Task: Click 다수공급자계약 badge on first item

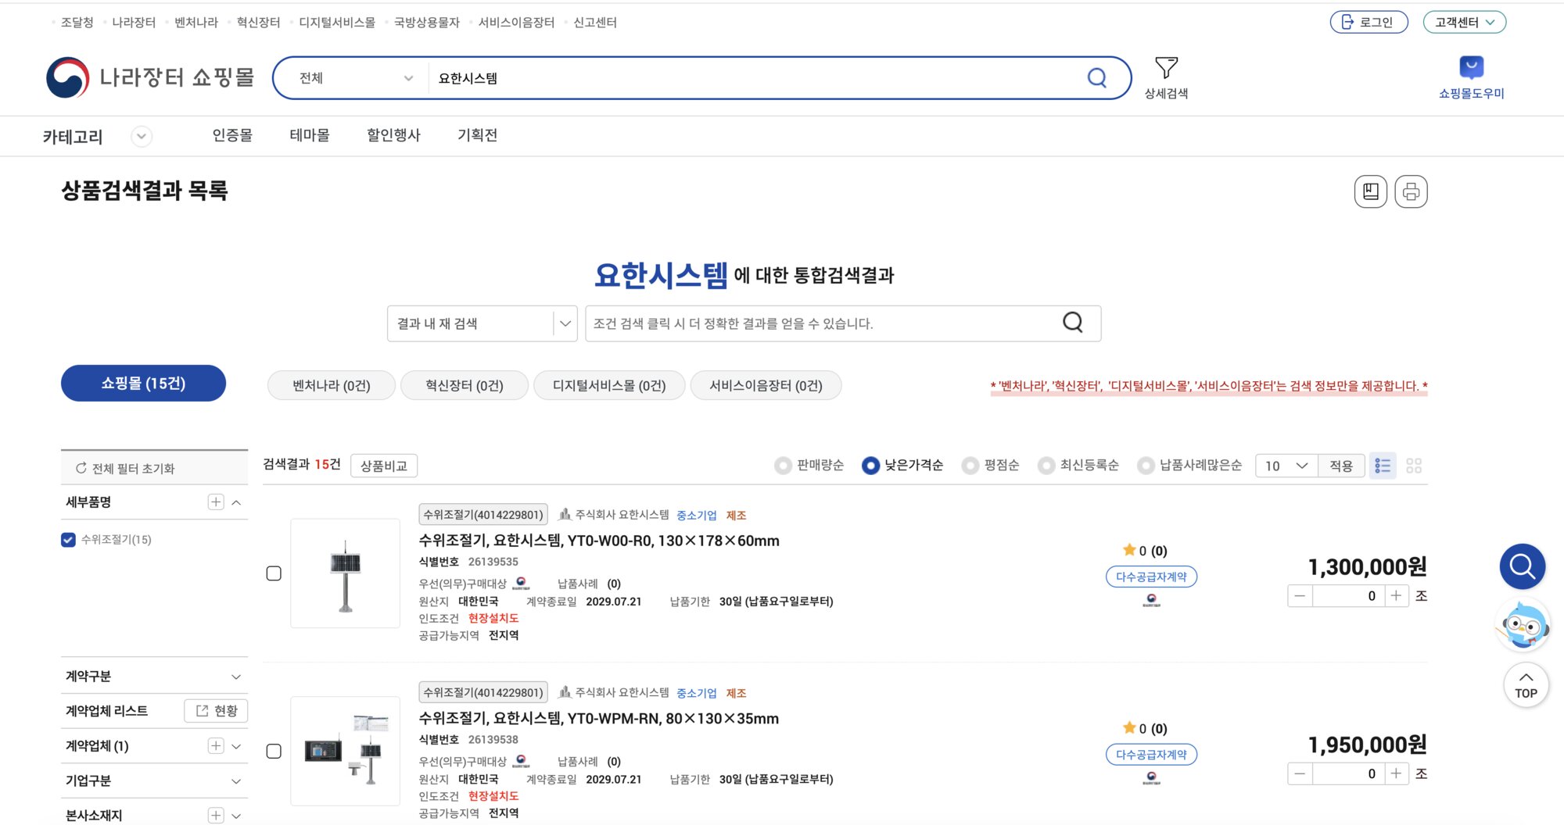Action: (x=1151, y=577)
